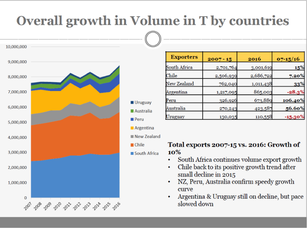
Task: Select the '1,000,000' y-axis label
Action: tap(17, 183)
